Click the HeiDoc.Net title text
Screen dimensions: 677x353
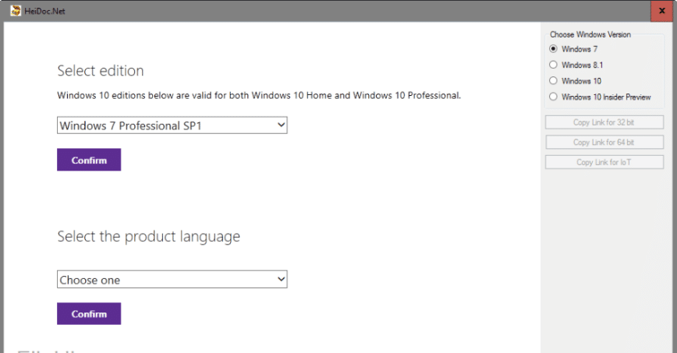point(44,11)
